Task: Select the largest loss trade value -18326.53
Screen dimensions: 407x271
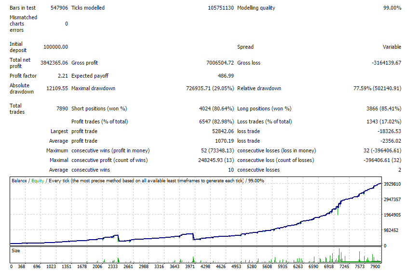Action: click(389, 131)
